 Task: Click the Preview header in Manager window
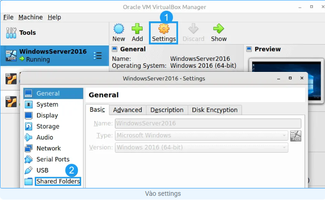pos(268,49)
